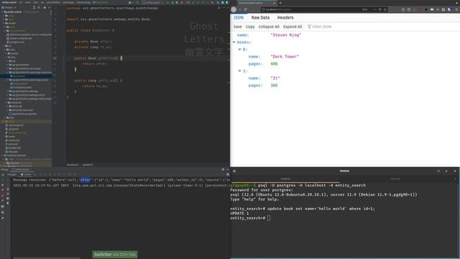Select the highlighted BookEvent file in tree

(x=19, y=76)
